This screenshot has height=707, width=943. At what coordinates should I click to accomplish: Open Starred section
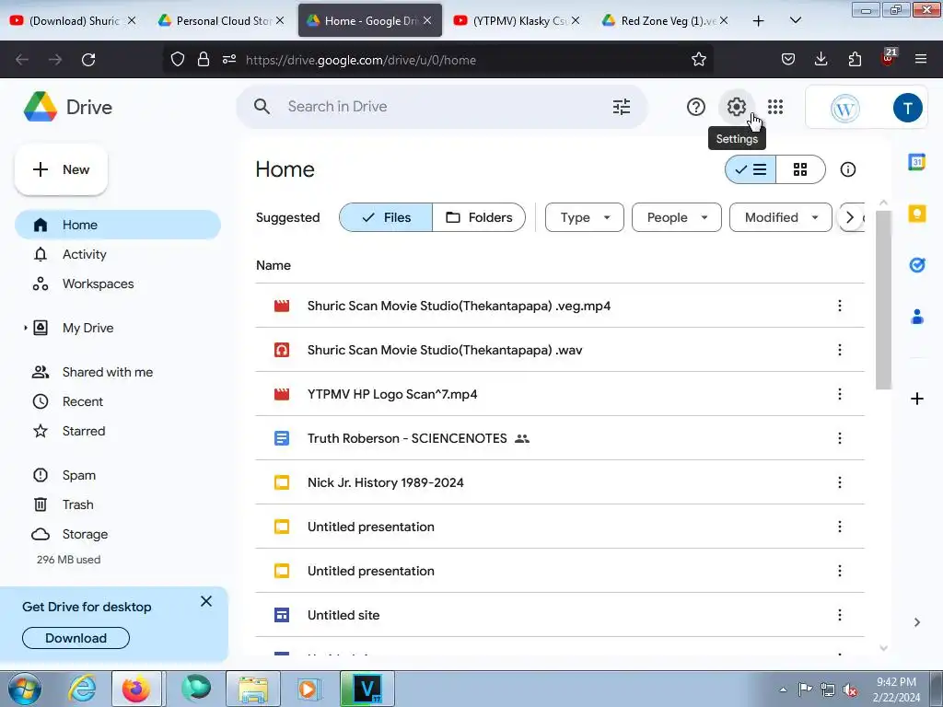click(118, 431)
